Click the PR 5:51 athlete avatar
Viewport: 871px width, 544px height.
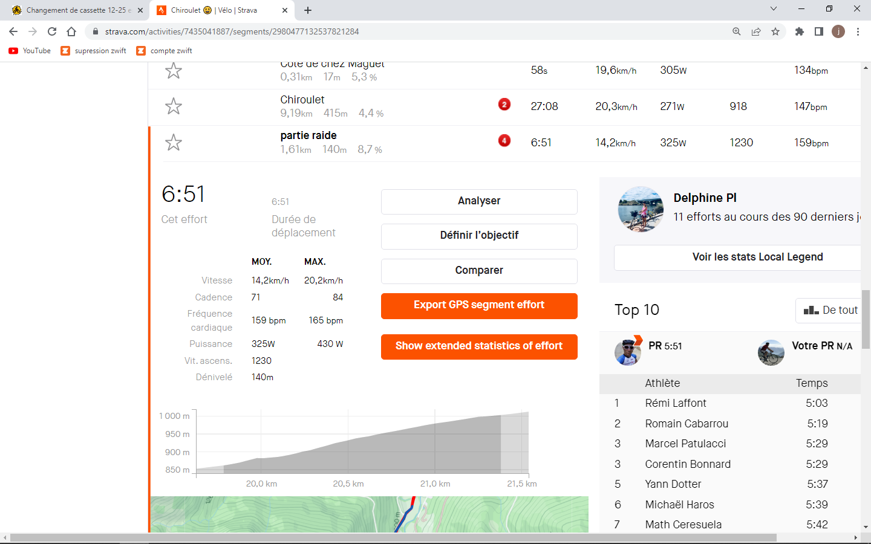pyautogui.click(x=628, y=352)
